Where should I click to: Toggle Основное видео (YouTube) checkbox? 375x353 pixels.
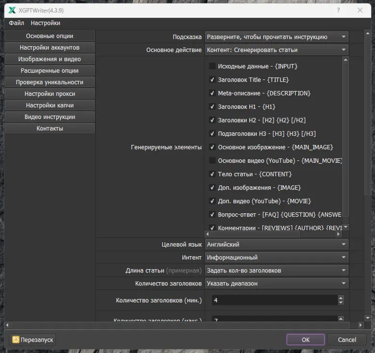[212, 160]
